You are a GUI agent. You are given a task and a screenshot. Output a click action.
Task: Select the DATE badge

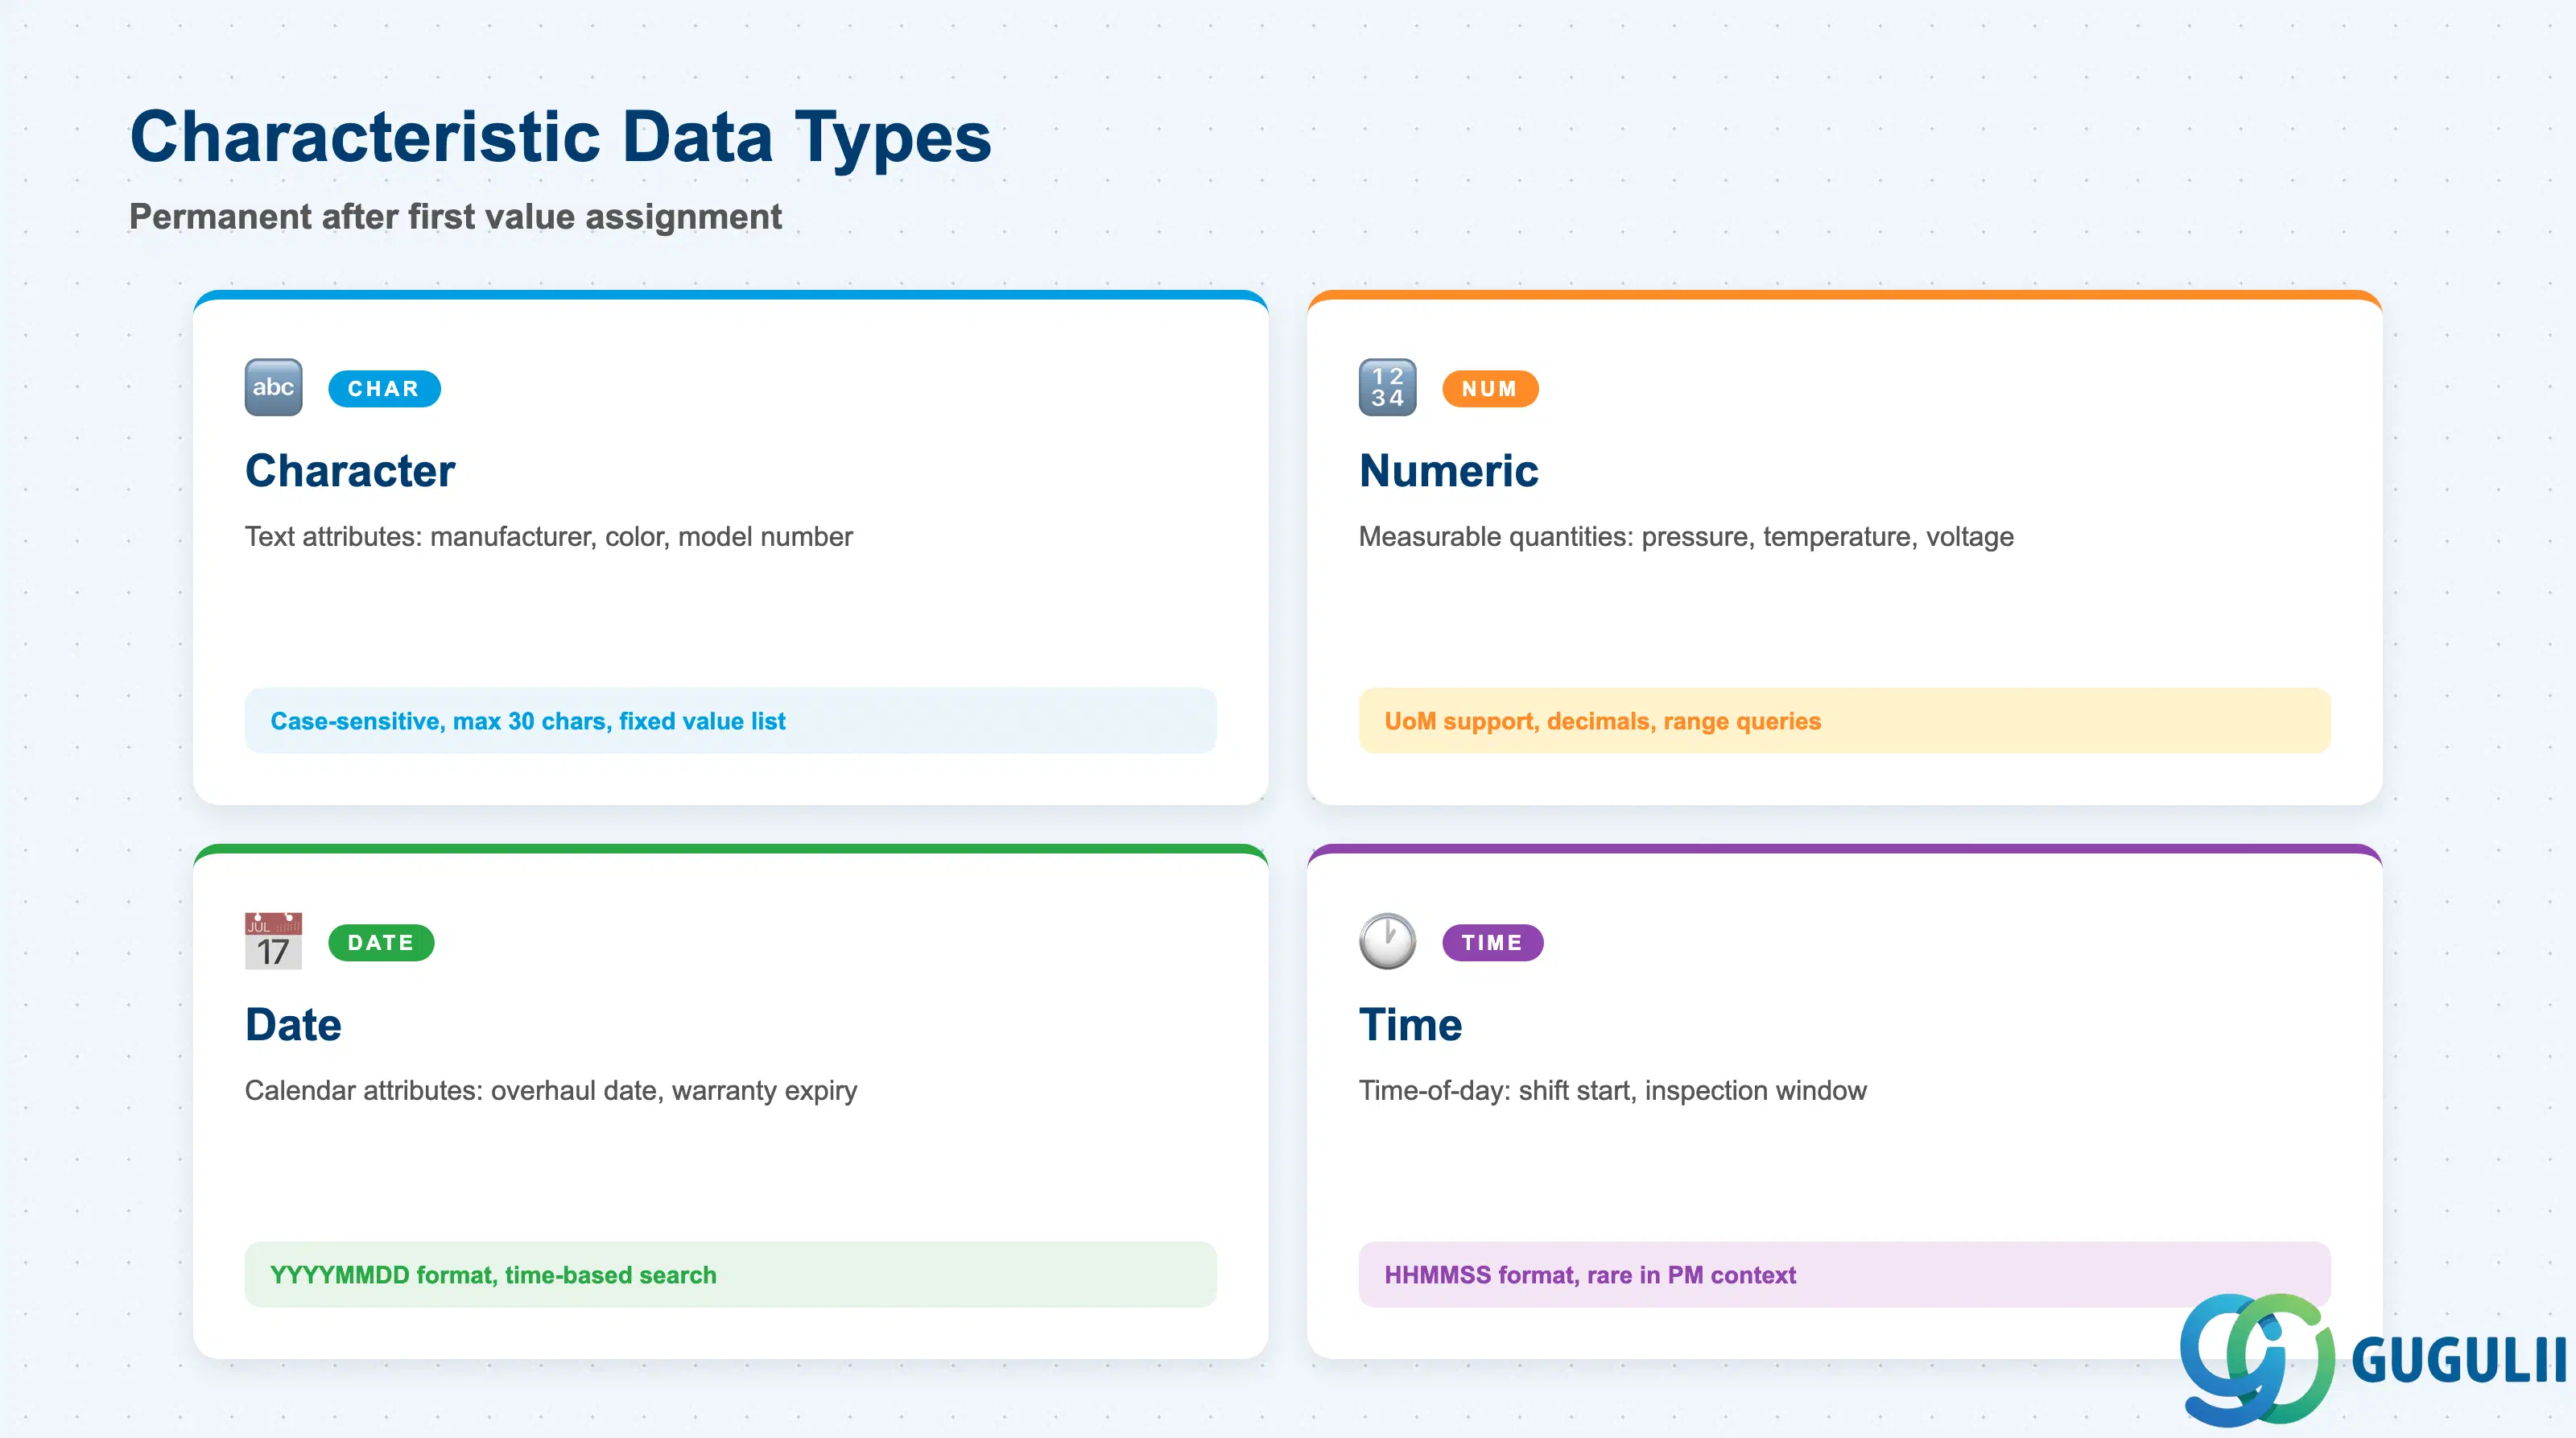(381, 942)
